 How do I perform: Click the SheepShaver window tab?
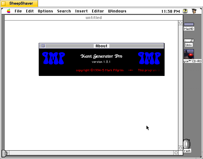(x=19, y=3)
